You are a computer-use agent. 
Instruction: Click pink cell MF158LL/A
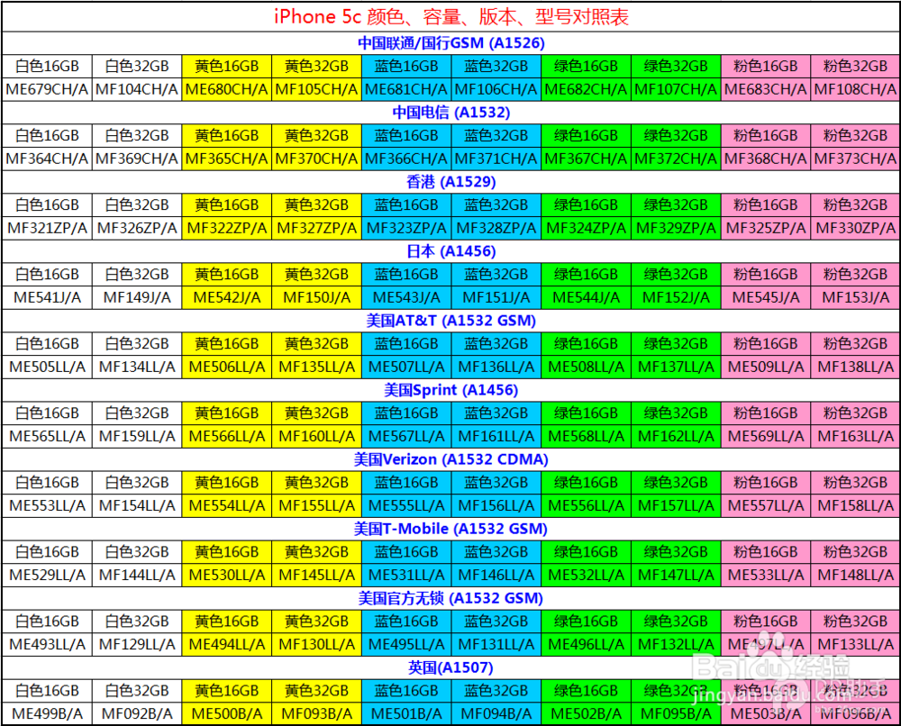[855, 506]
